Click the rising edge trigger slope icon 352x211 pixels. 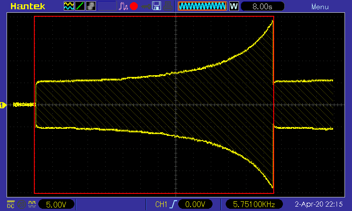tap(173, 204)
